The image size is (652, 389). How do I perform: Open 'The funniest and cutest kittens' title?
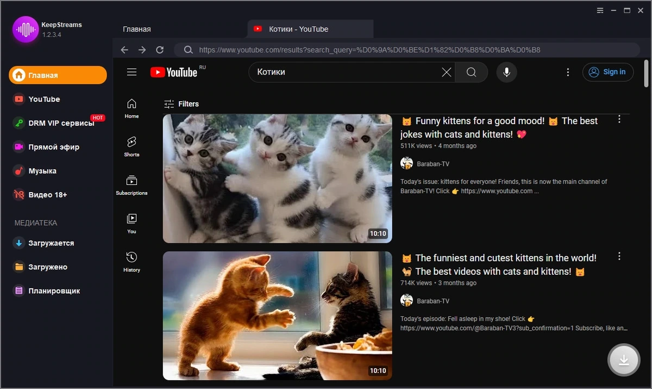[499, 264]
